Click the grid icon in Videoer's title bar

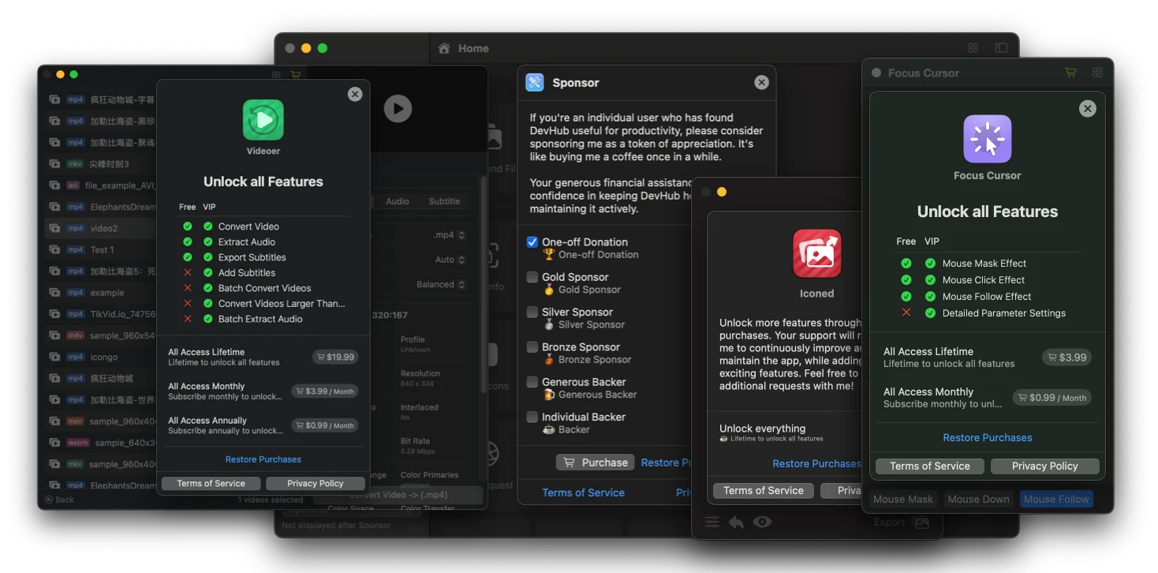point(276,75)
